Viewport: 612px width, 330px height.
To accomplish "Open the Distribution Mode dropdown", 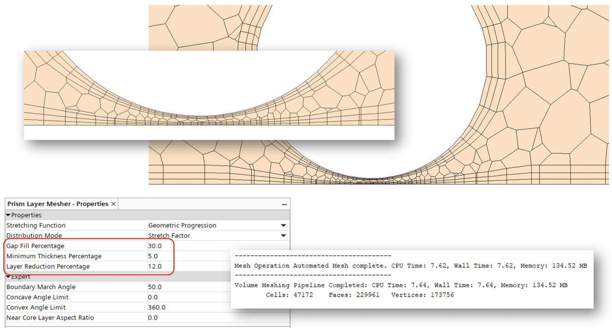I will coord(217,236).
